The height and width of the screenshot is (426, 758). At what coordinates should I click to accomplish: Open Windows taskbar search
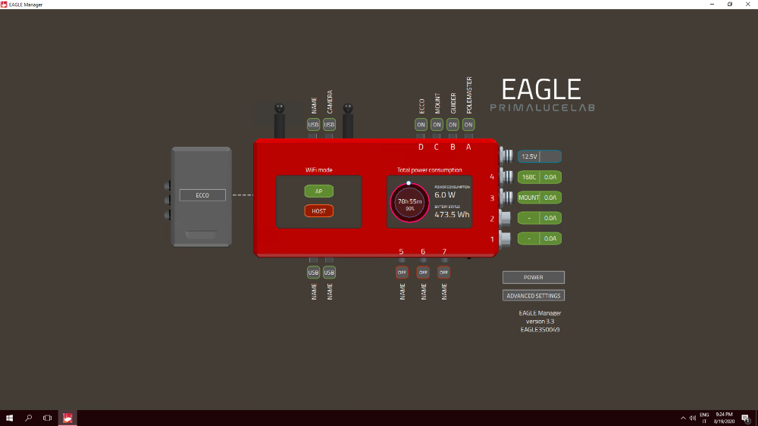coord(29,418)
